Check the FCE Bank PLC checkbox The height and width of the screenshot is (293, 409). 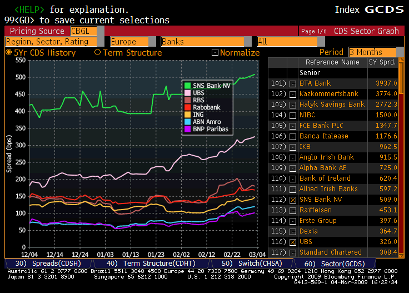point(293,126)
